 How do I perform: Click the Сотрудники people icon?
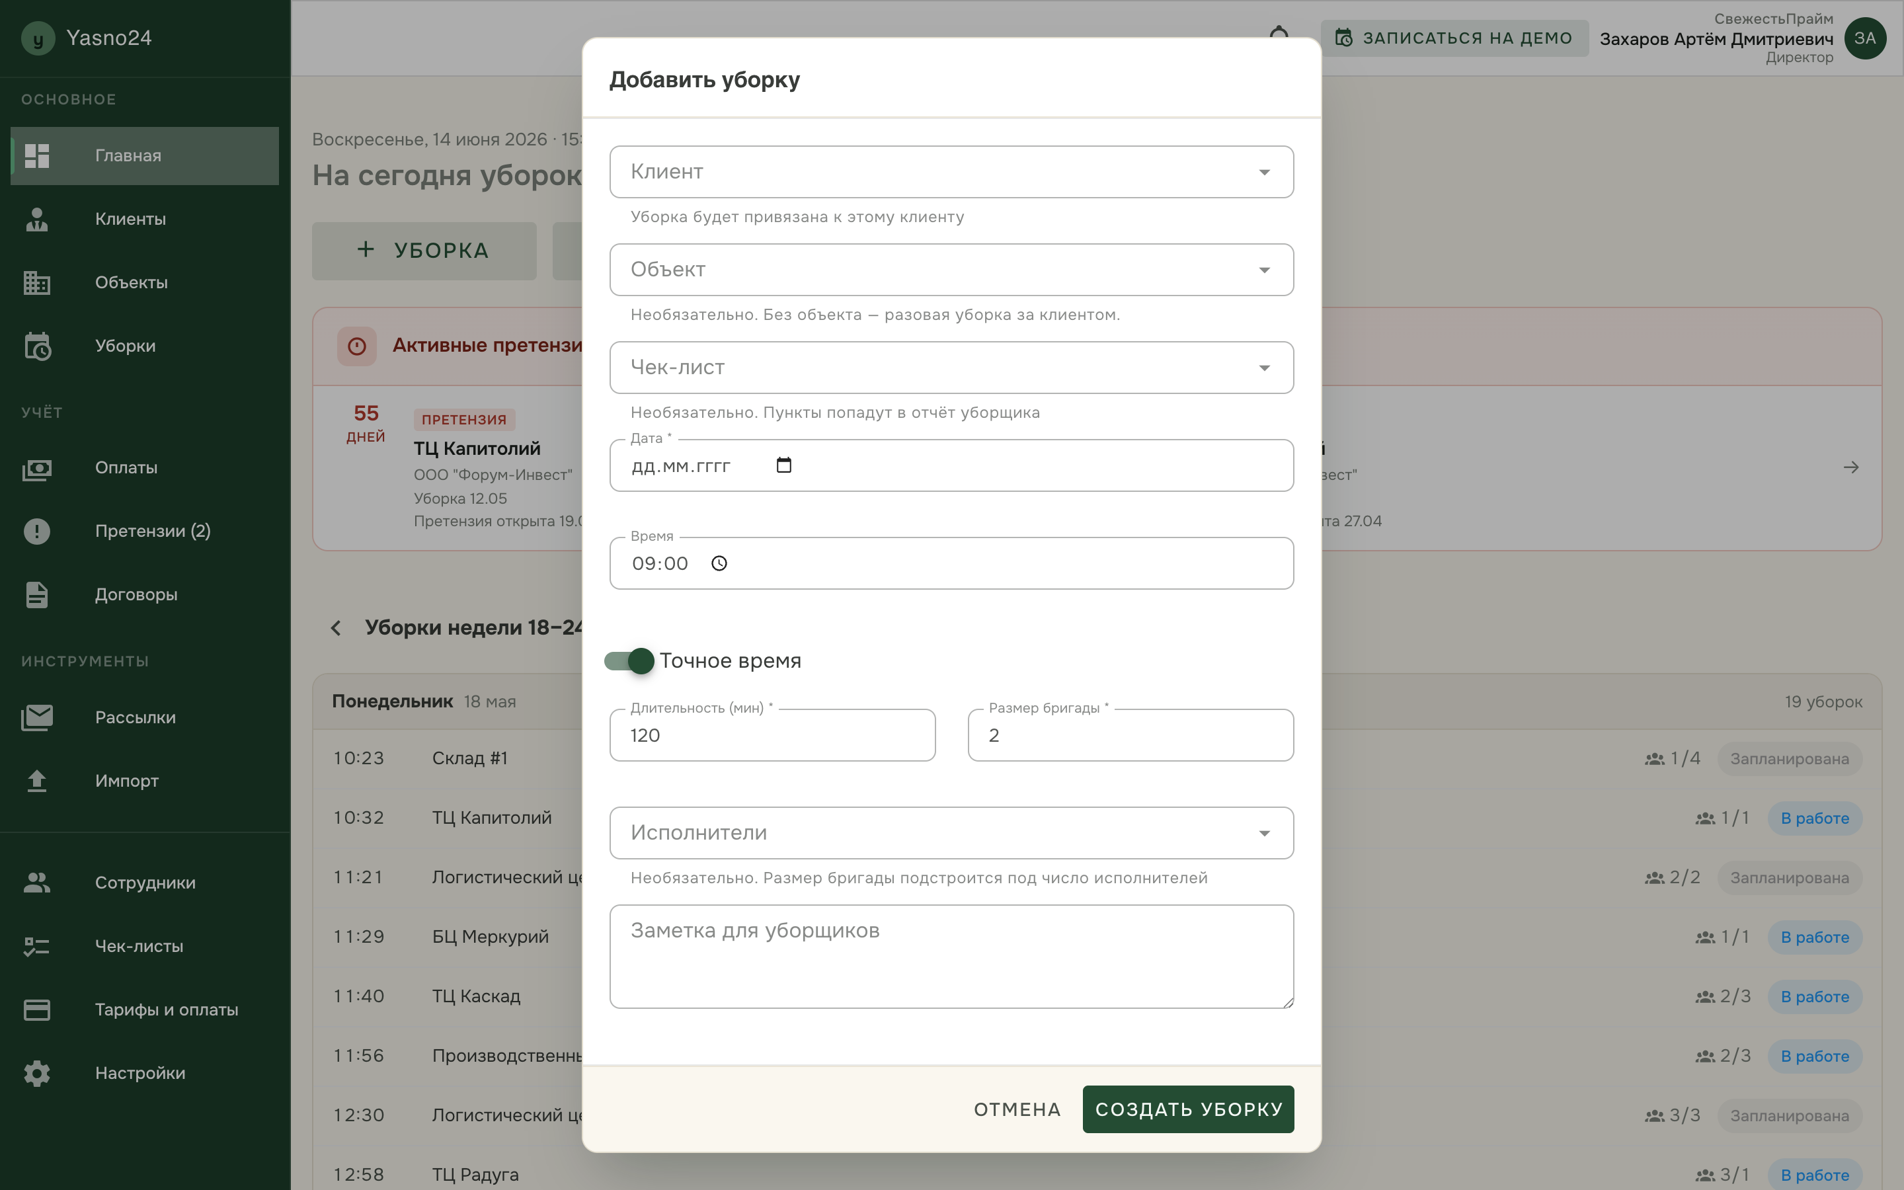click(x=37, y=883)
